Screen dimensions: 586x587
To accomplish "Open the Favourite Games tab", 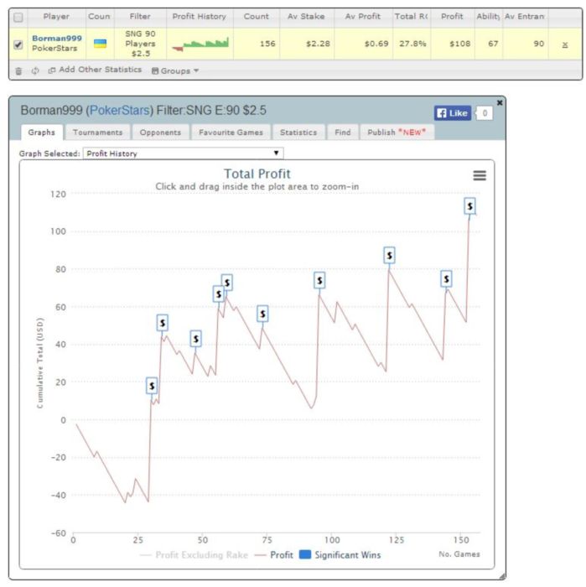I will pos(231,132).
